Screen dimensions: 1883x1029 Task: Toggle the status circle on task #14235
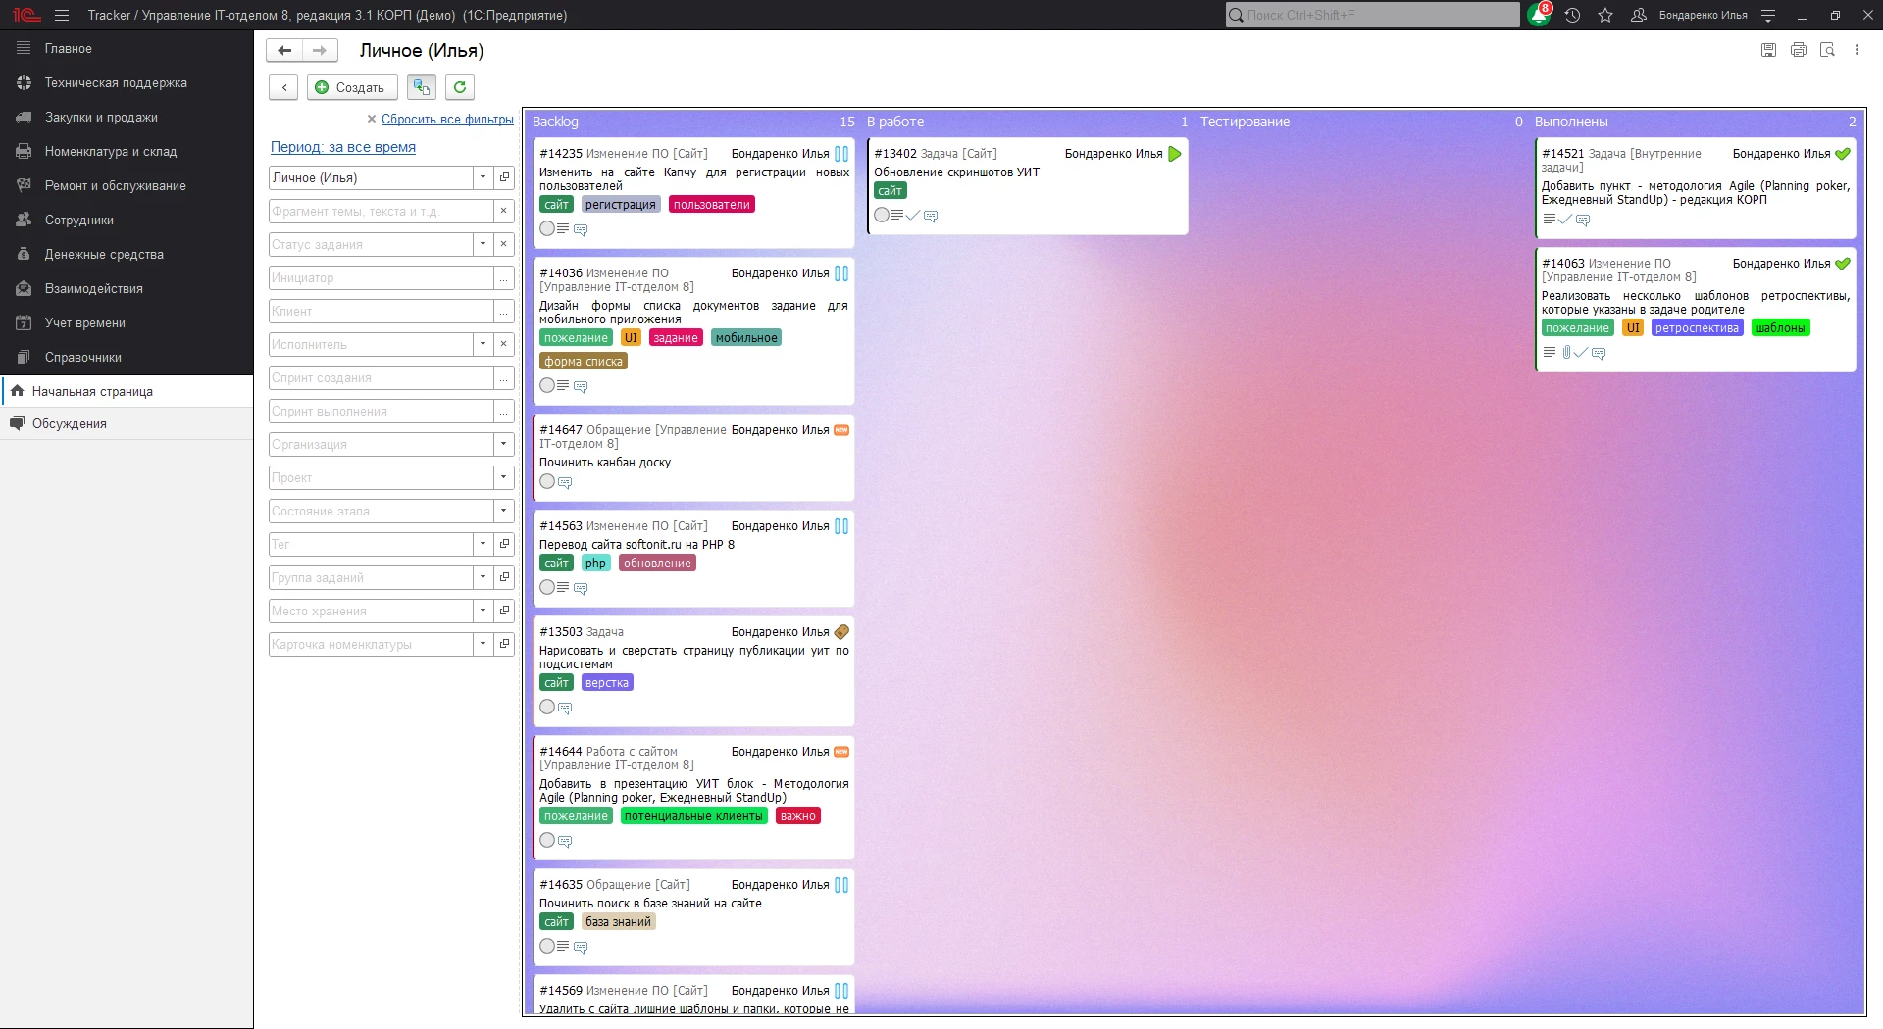coord(547,228)
